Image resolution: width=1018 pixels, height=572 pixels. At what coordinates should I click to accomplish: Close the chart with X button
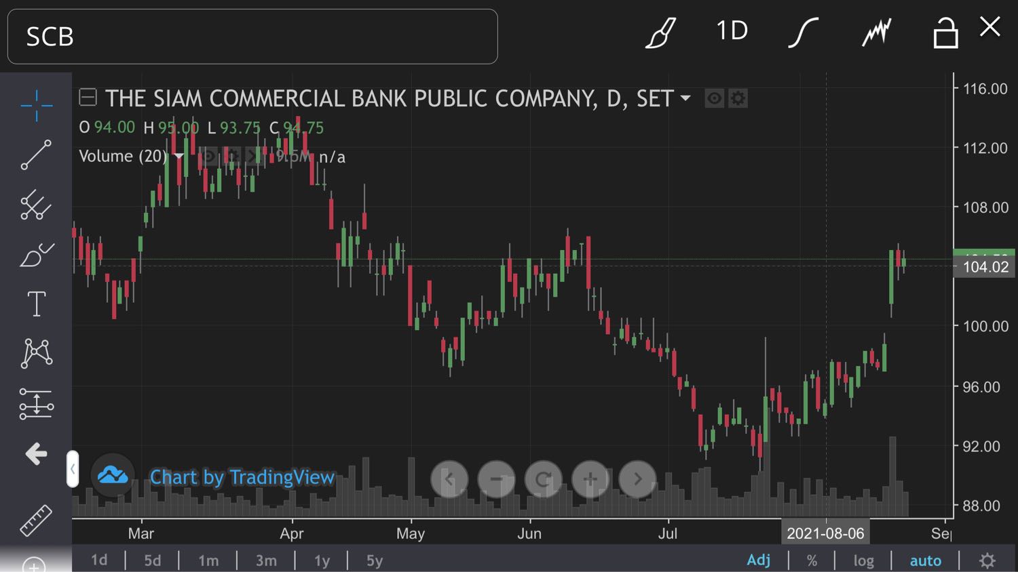click(x=990, y=27)
